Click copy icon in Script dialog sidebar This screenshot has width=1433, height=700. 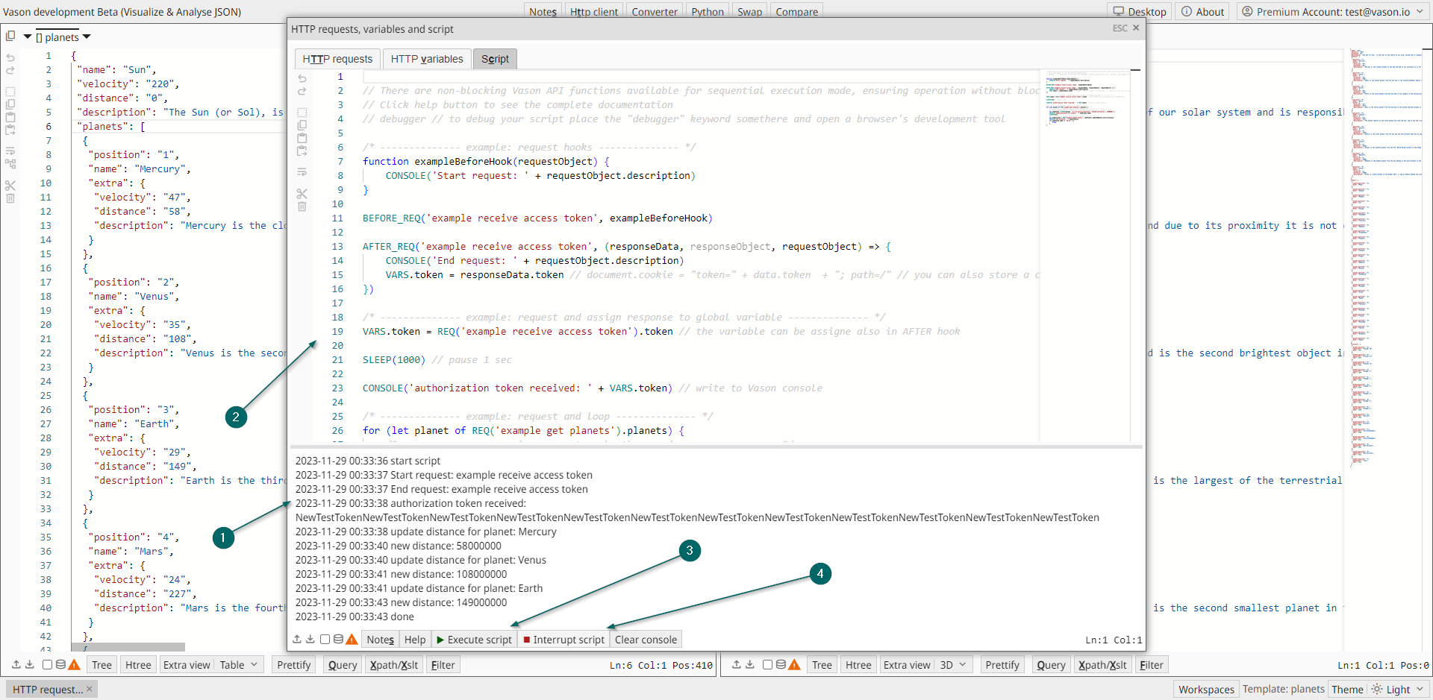(x=302, y=125)
